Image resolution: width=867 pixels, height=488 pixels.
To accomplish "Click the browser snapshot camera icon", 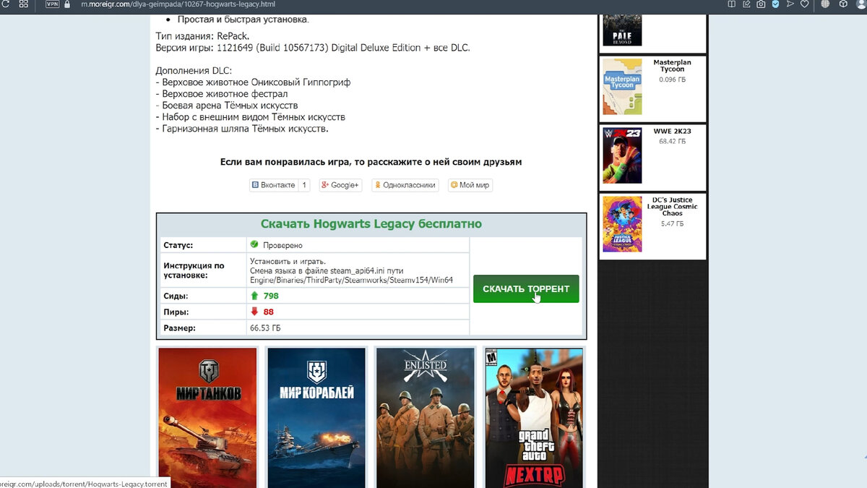I will click(761, 4).
